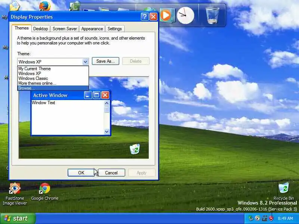Click the colorful round tray icon
299x224 pixels.
(x=258, y=218)
